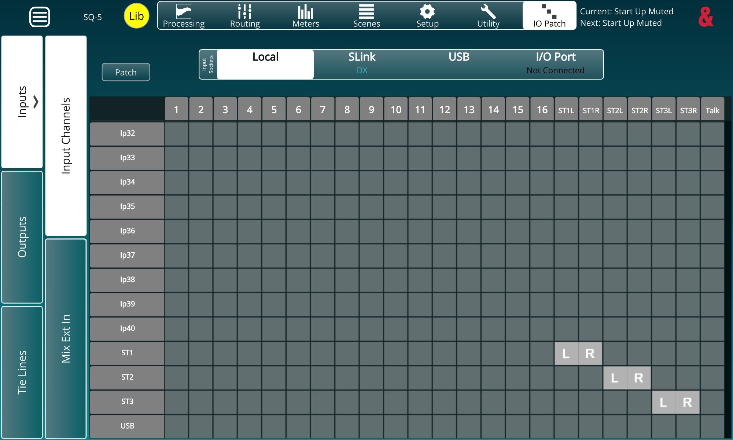Open the Scenes list

tap(366, 16)
